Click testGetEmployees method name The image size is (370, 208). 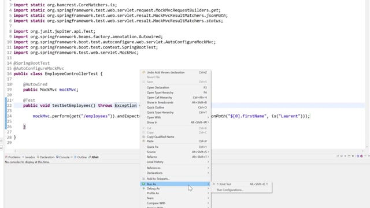coord(71,105)
